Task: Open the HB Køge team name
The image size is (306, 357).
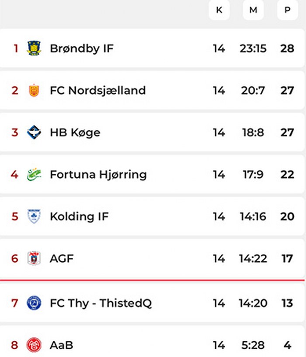Action: pos(75,132)
